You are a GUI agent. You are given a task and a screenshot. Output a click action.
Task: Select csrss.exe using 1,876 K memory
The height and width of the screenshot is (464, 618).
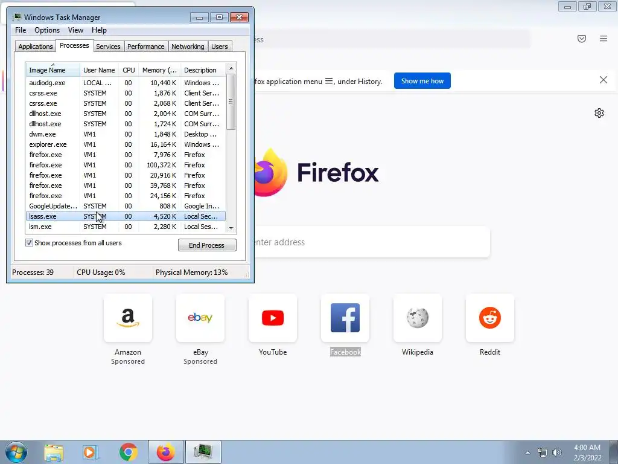pyautogui.click(x=126, y=93)
